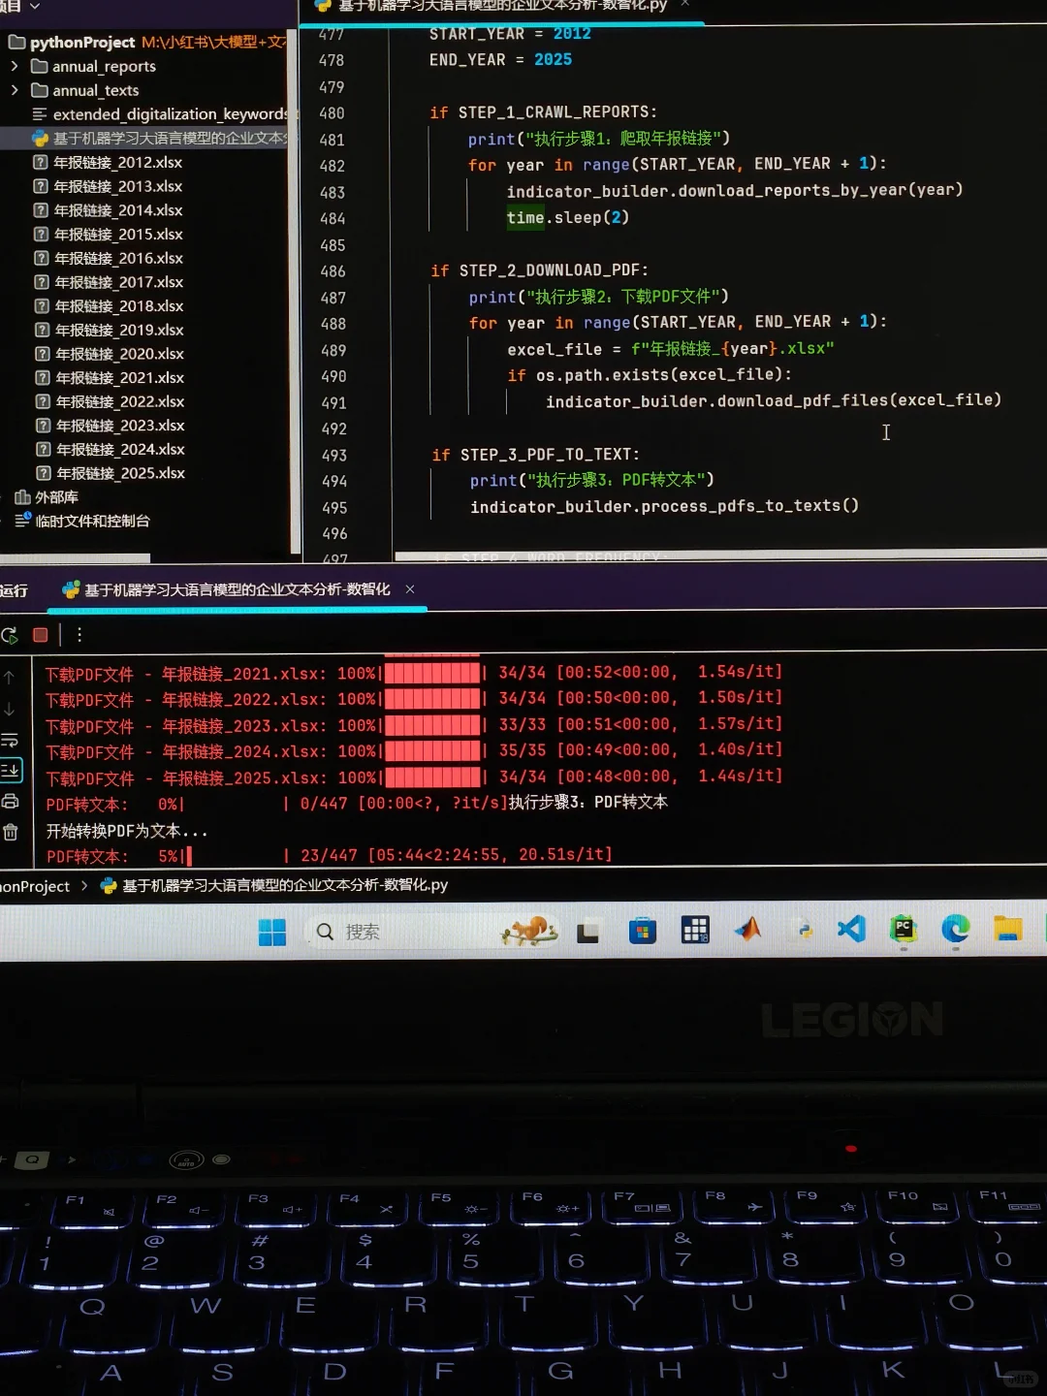Click PDF转文本 5% progress line
Viewport: 1047px width, 1396px height.
[329, 856]
